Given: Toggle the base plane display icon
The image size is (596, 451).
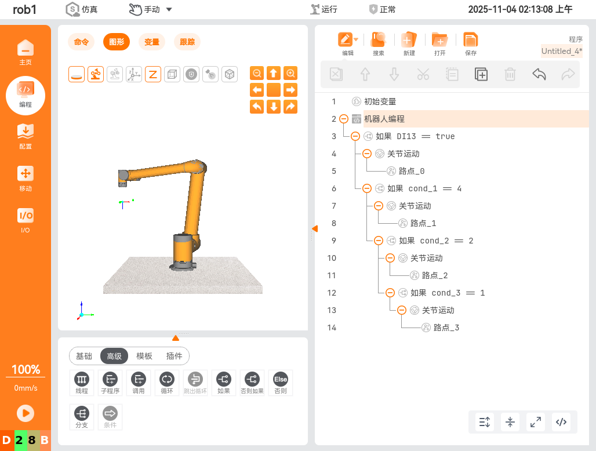Looking at the screenshot, I should coord(77,74).
